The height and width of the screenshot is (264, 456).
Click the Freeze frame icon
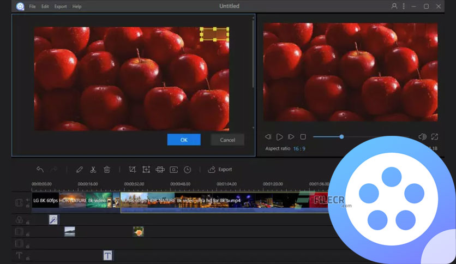pyautogui.click(x=173, y=170)
